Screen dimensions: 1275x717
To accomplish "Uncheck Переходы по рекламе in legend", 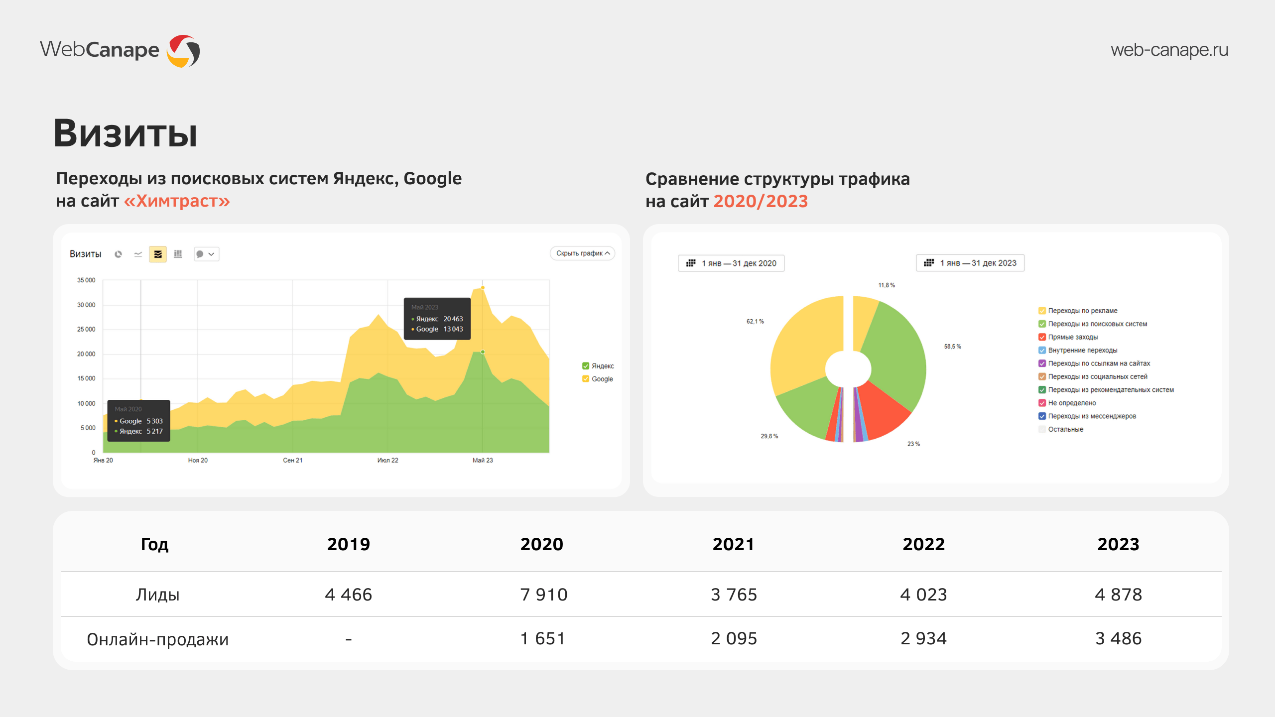I will click(x=1042, y=311).
